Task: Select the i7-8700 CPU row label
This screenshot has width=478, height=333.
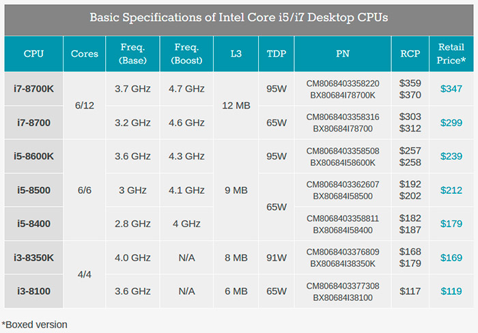Action: [x=33, y=122]
